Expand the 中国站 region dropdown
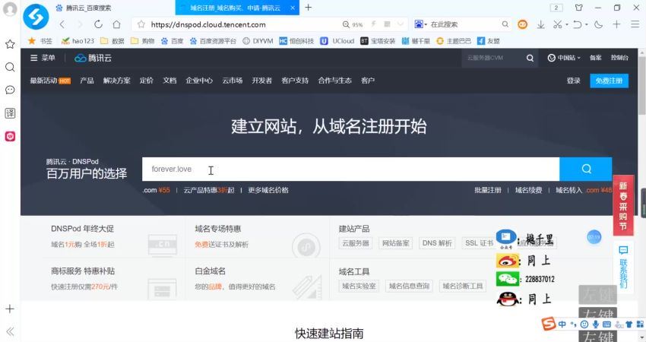 click(564, 58)
